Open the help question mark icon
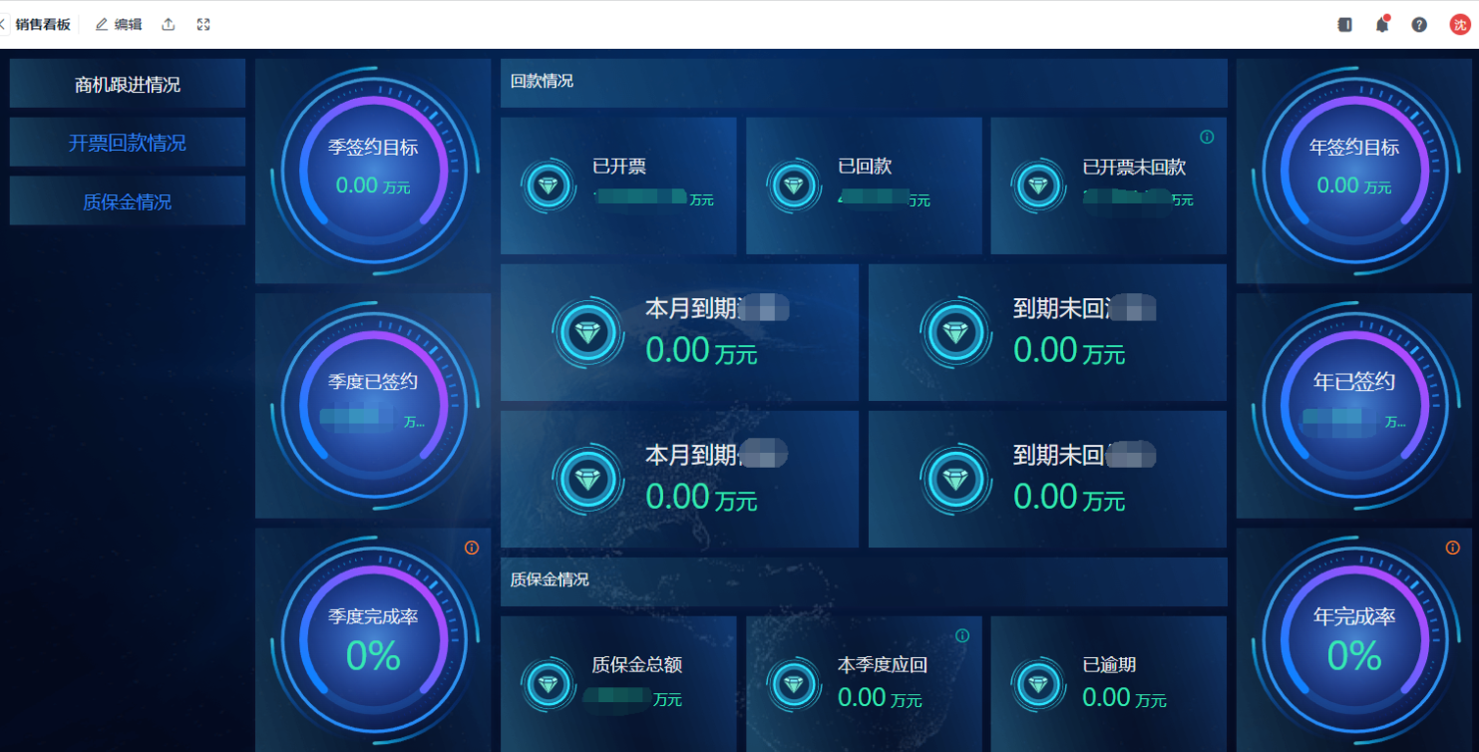Image resolution: width=1479 pixels, height=752 pixels. (1418, 25)
